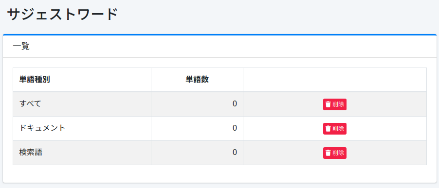Click the ドキュメント word type cell
The image size is (439, 188).
coord(82,129)
